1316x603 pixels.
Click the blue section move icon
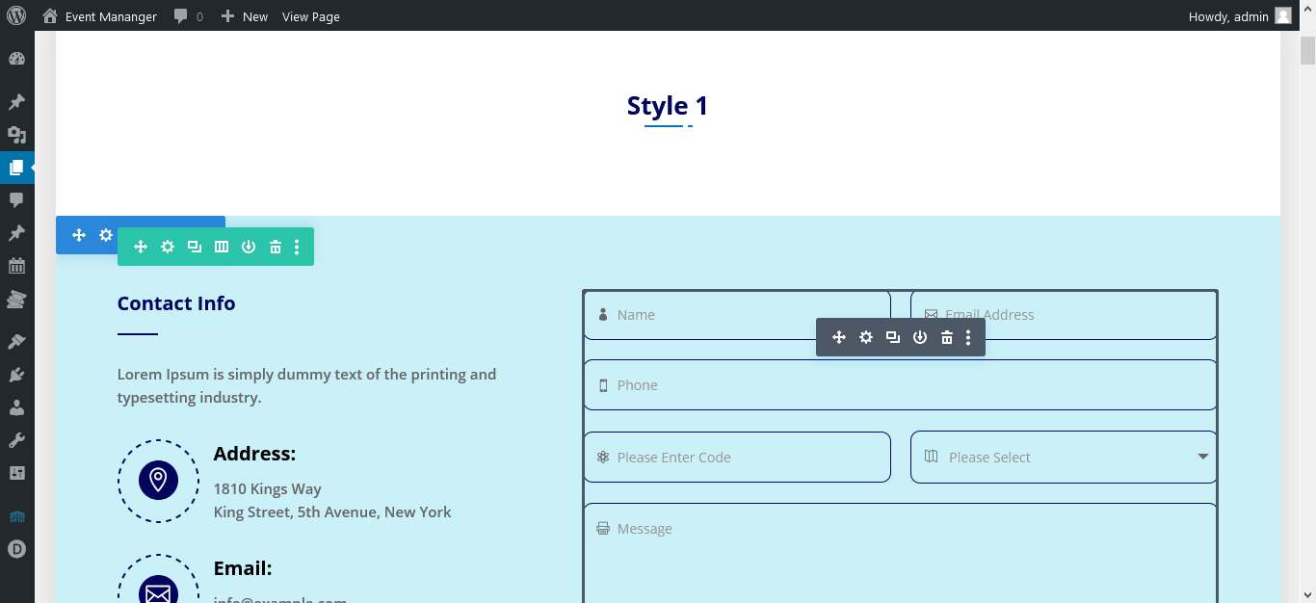point(79,235)
